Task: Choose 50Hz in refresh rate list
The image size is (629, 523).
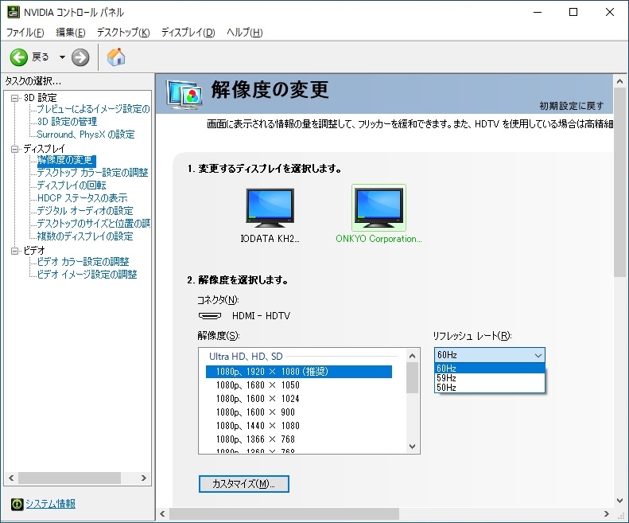Action: click(x=489, y=388)
